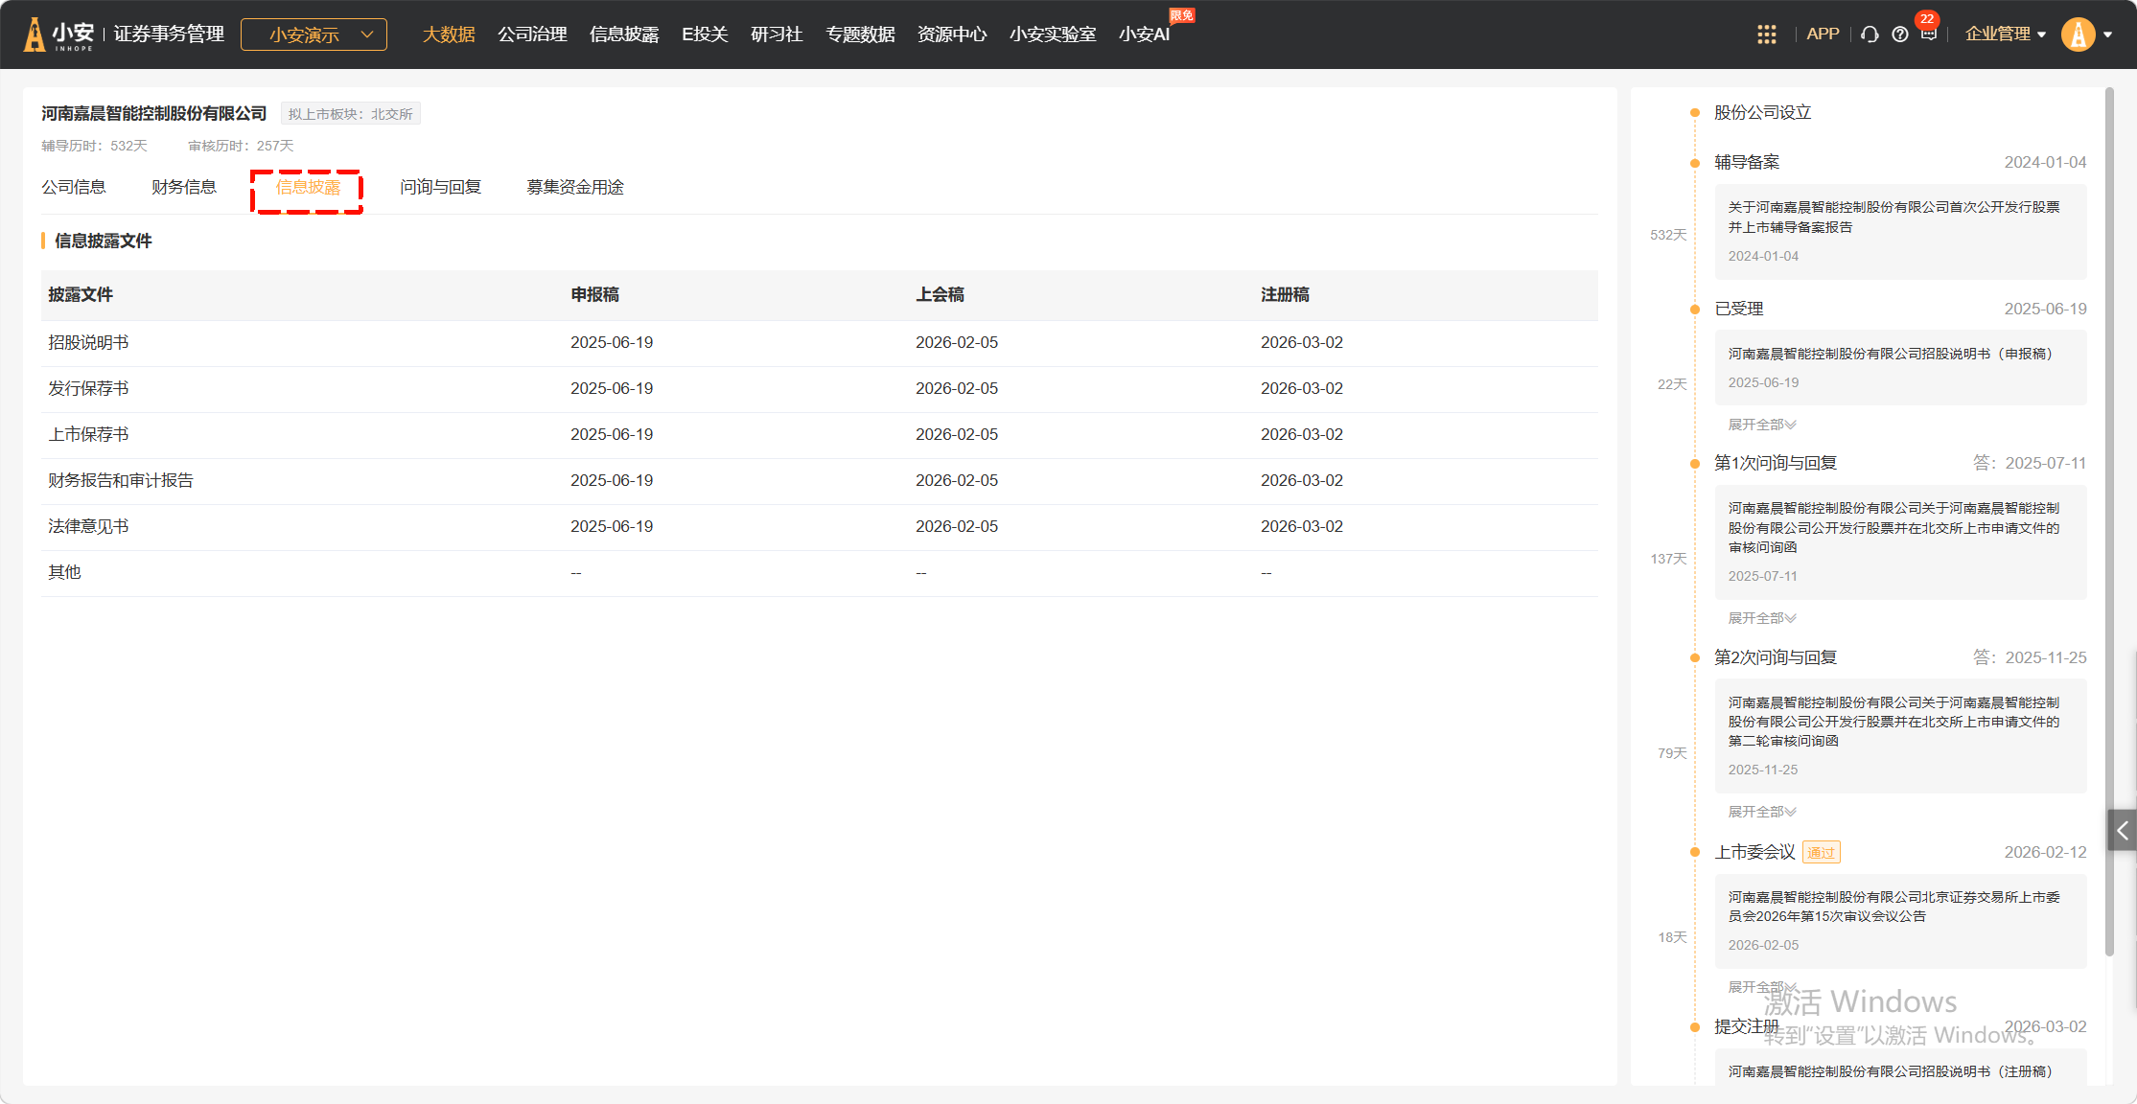Image resolution: width=2137 pixels, height=1104 pixels.
Task: Open 公司治理 in the top navigation
Action: tap(532, 34)
